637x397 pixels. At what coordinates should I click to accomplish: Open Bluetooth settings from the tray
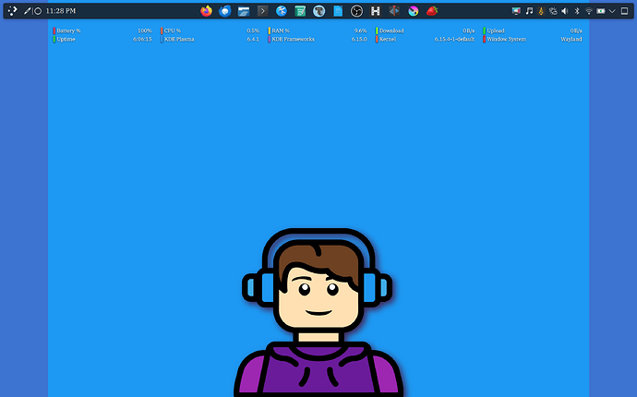coord(576,11)
